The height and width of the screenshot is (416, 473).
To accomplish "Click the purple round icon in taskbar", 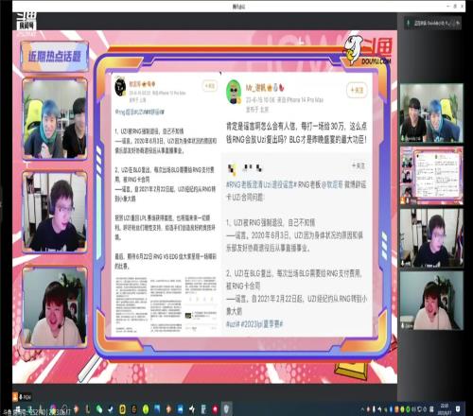I will coord(53,409).
